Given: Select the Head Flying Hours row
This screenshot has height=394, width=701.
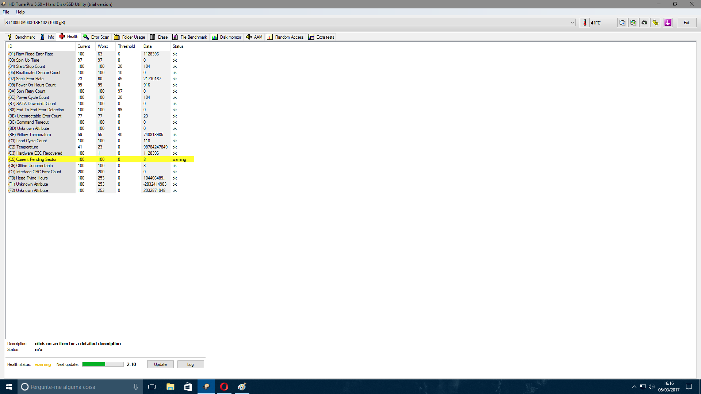Looking at the screenshot, I should (100, 178).
